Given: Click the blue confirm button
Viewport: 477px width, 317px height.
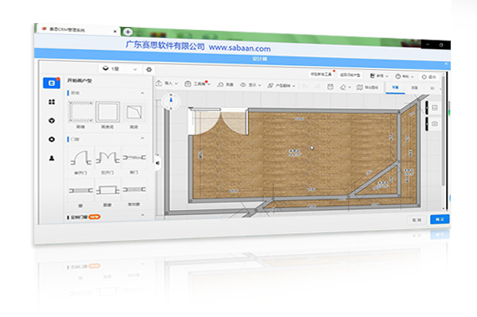Looking at the screenshot, I should click(440, 219).
